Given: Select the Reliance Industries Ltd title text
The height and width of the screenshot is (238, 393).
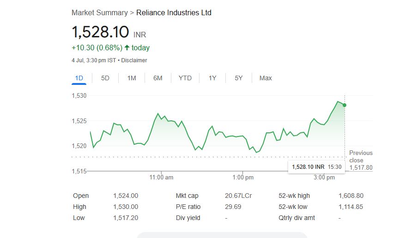Looking at the screenshot, I should [174, 13].
